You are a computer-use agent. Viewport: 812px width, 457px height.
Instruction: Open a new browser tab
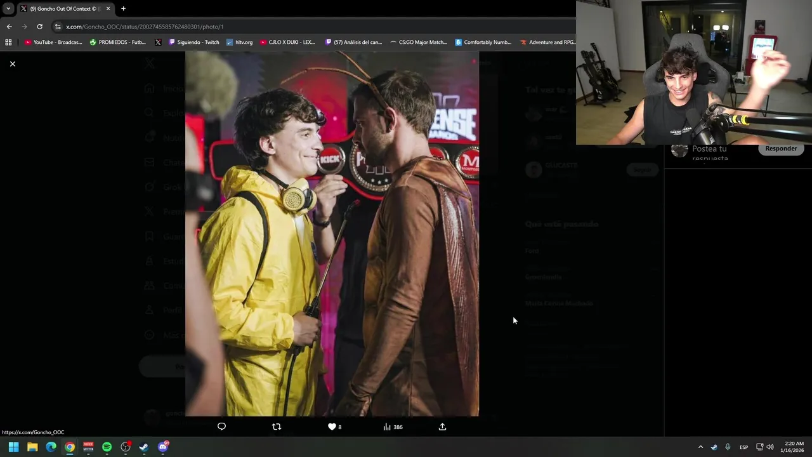(x=123, y=8)
